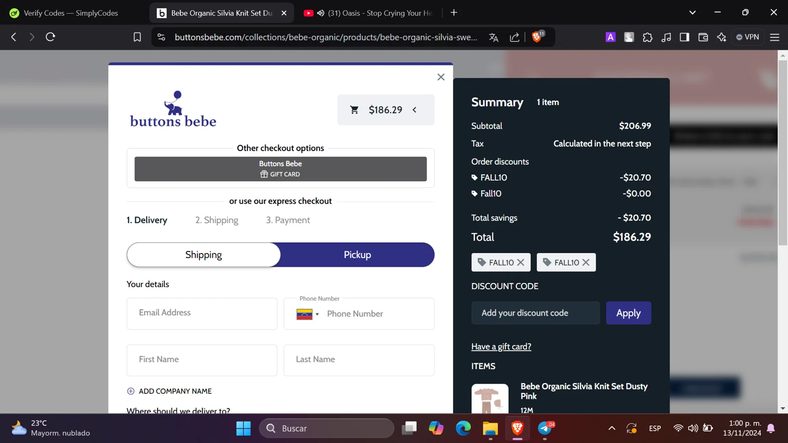Toggle the Brave VPN button
This screenshot has height=443, width=788.
[x=748, y=37]
